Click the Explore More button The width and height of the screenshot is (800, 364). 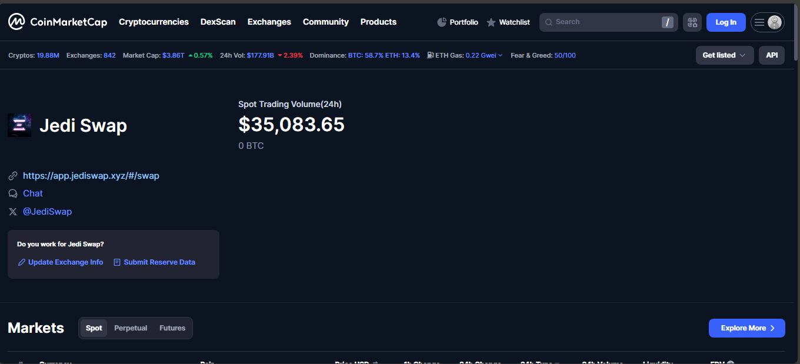coord(746,328)
